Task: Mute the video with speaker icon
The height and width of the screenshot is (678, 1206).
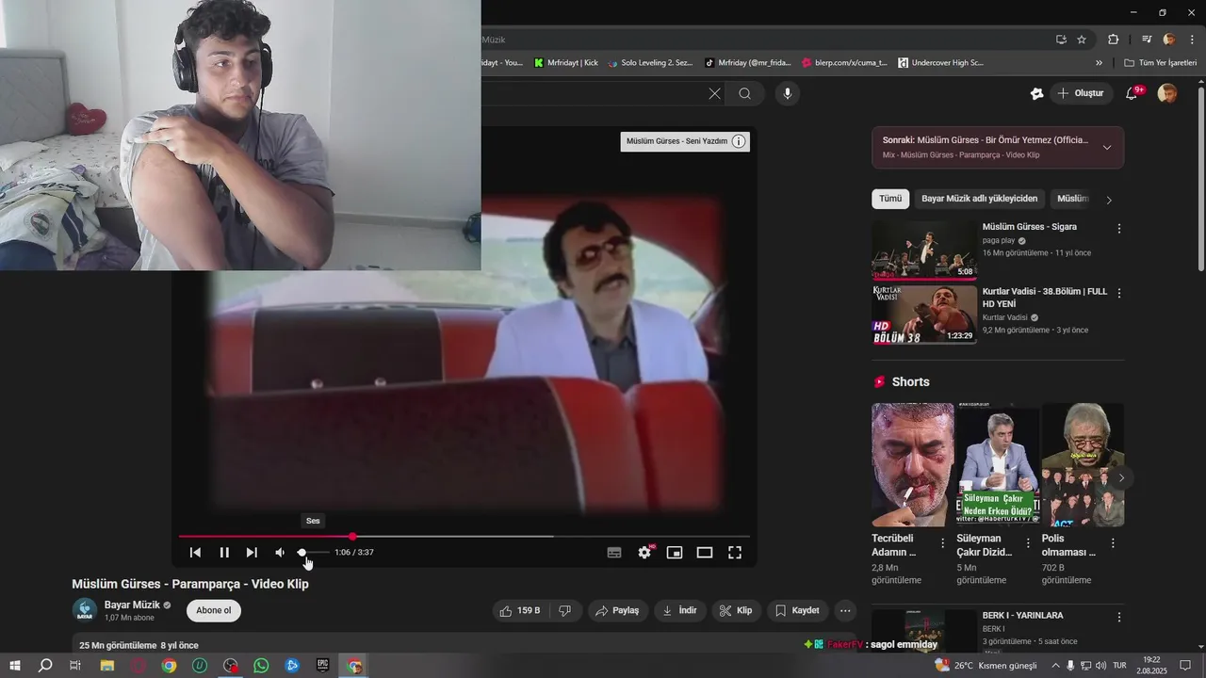Action: pos(280,553)
